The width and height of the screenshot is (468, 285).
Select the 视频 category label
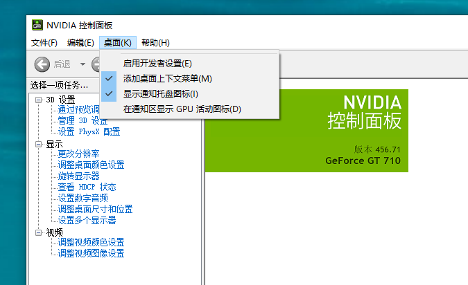54,232
